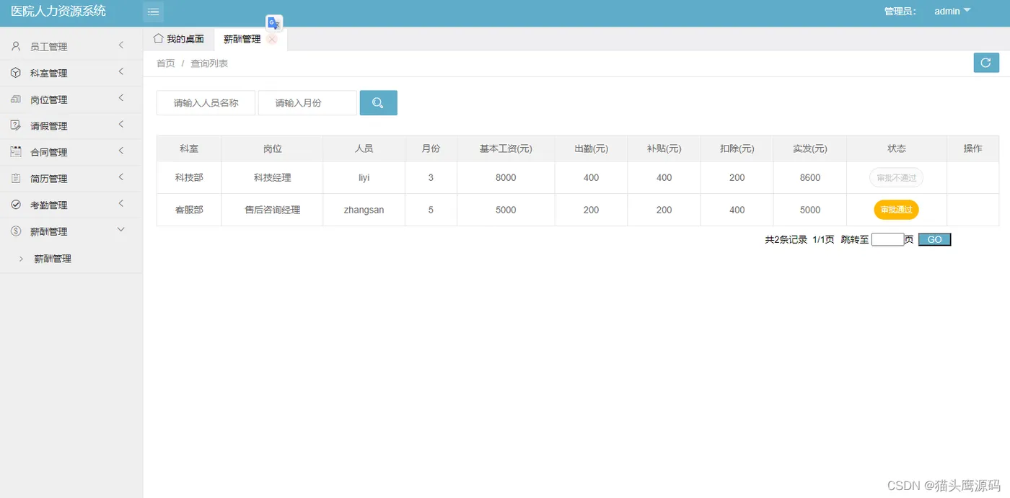The height and width of the screenshot is (498, 1010).
Task: Click the 操作 column header
Action: [x=972, y=148]
